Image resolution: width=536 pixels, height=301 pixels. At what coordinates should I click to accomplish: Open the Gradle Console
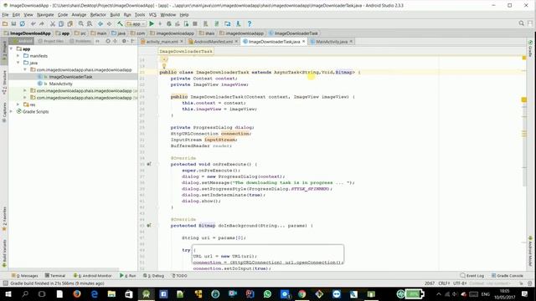[x=508, y=275]
